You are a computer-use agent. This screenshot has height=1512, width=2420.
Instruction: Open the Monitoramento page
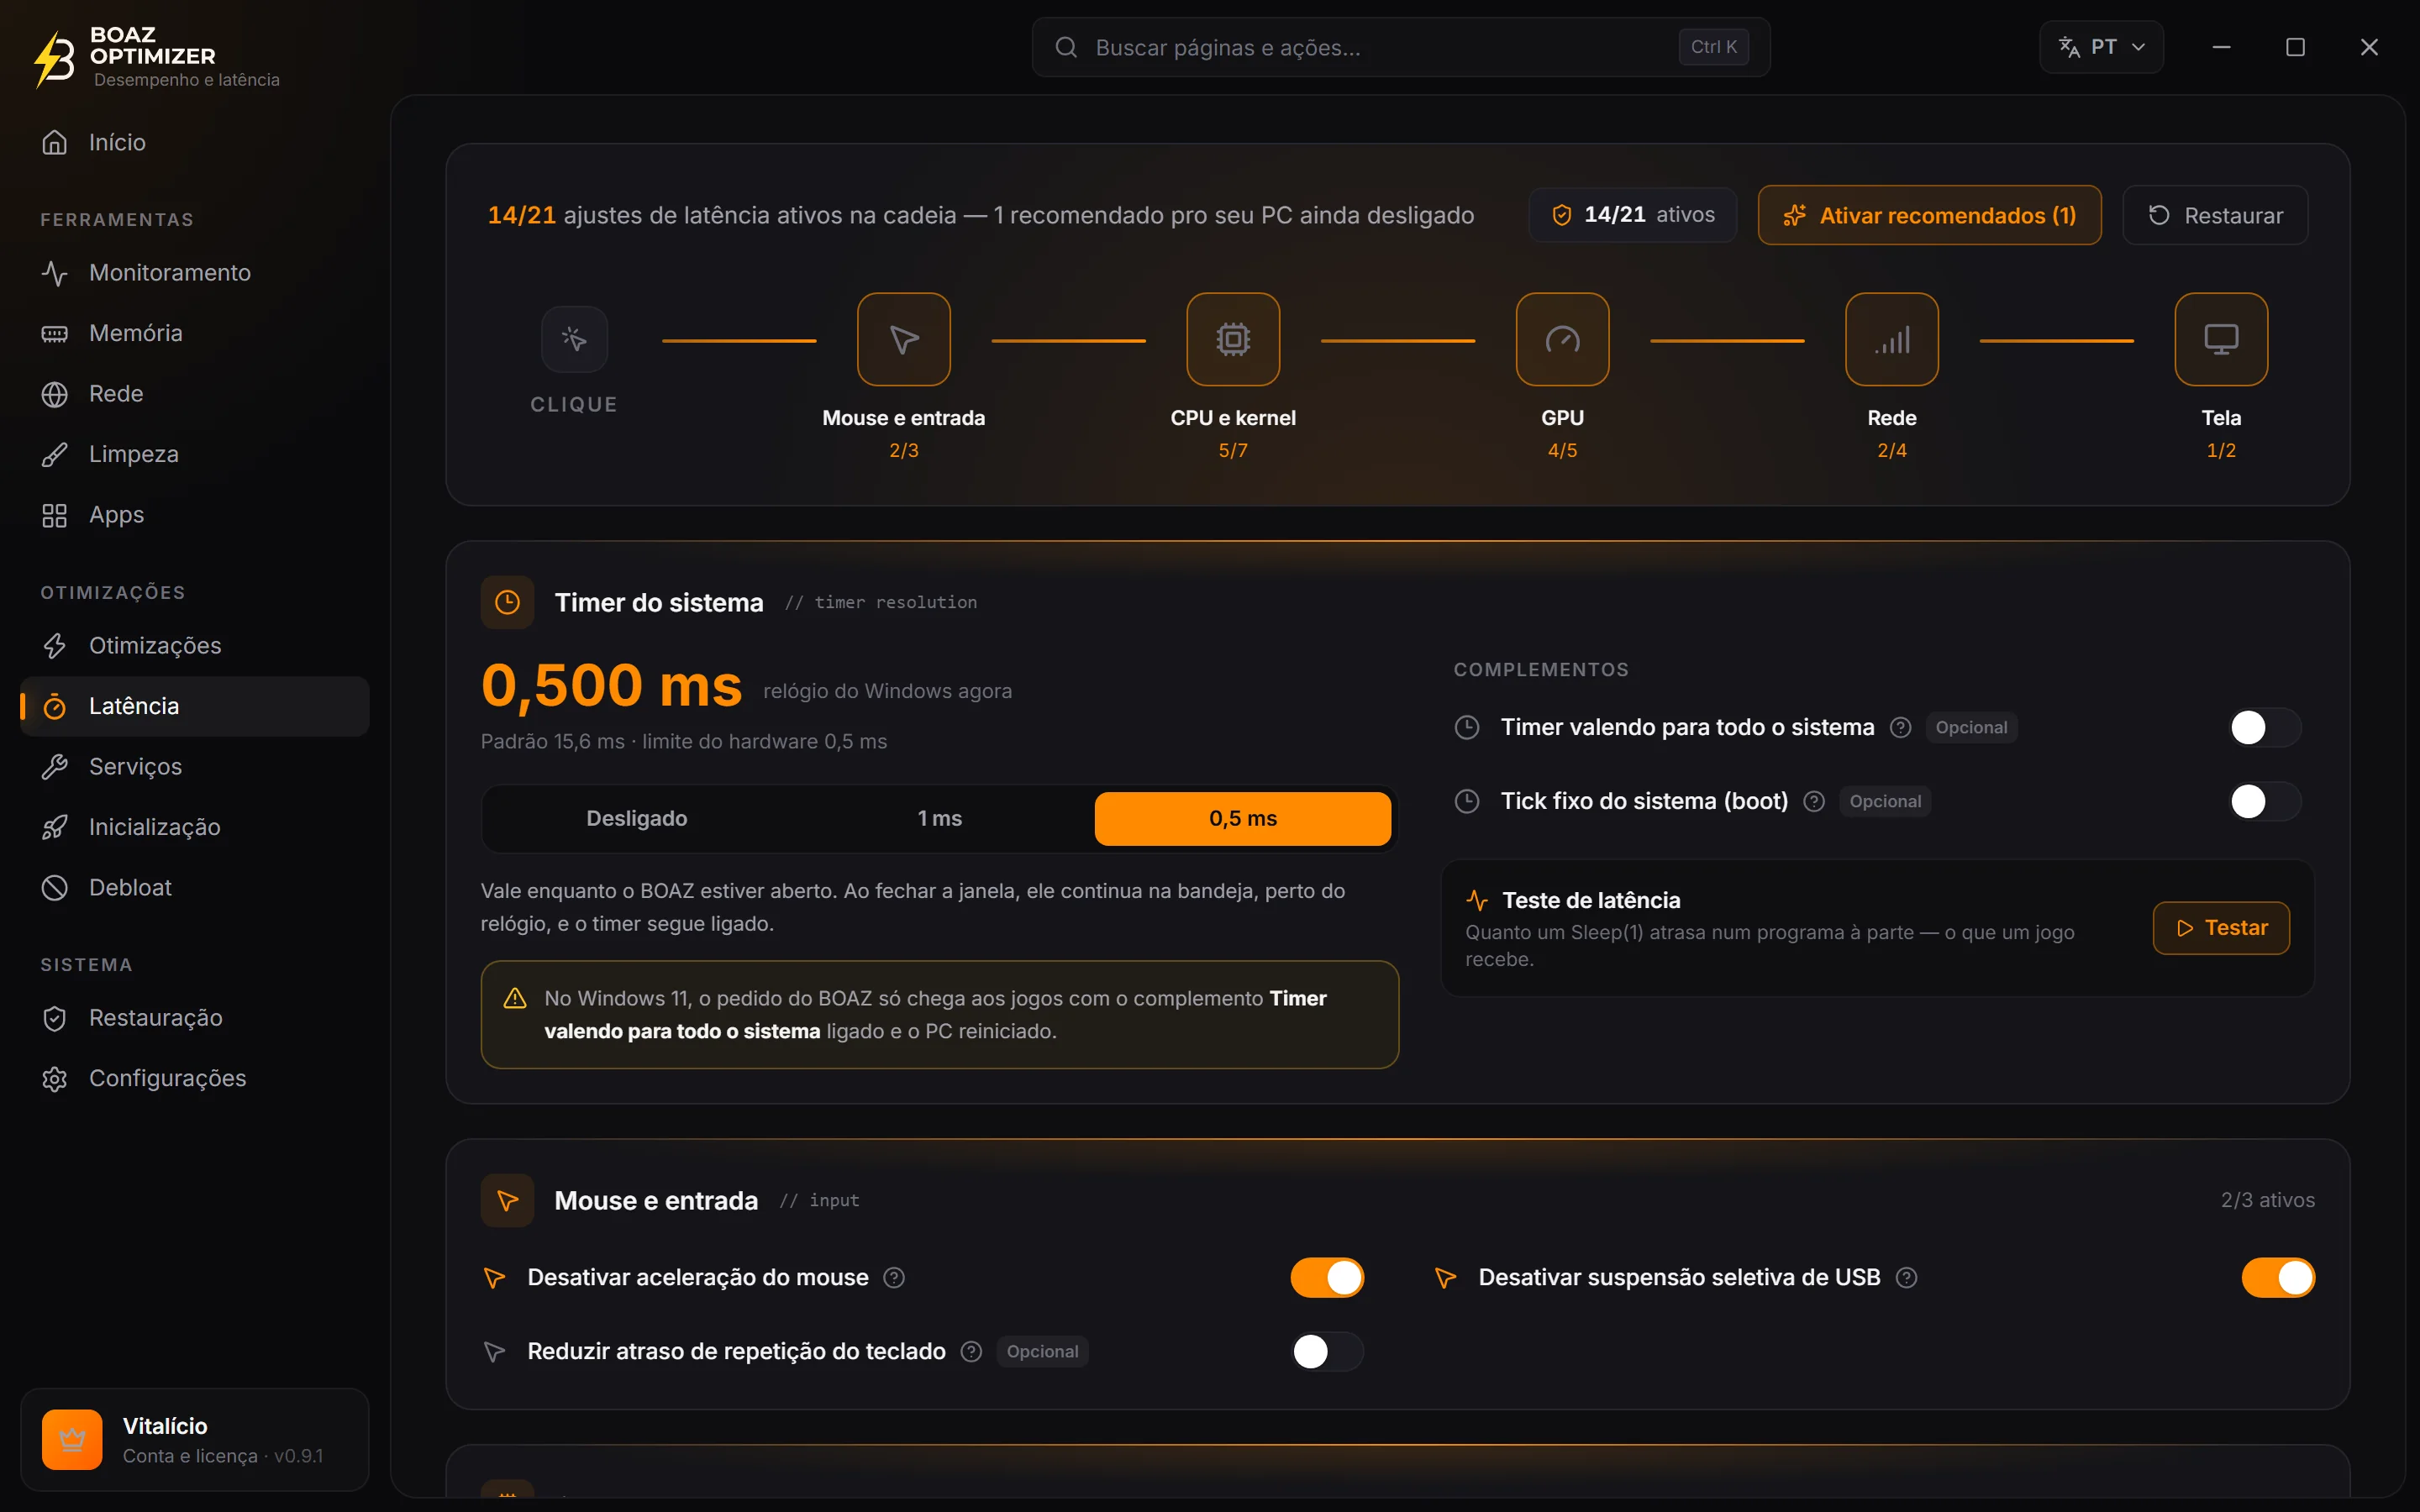(x=194, y=273)
